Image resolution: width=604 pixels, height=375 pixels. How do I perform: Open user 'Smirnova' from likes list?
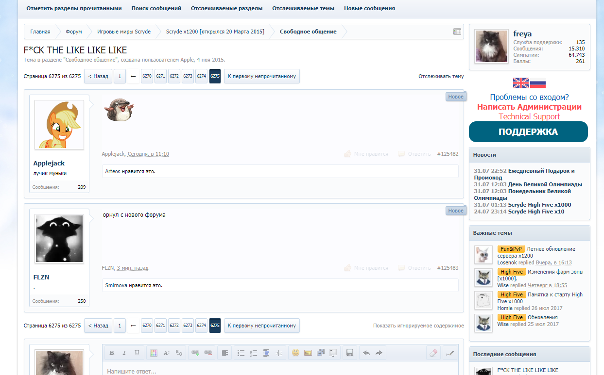click(116, 285)
